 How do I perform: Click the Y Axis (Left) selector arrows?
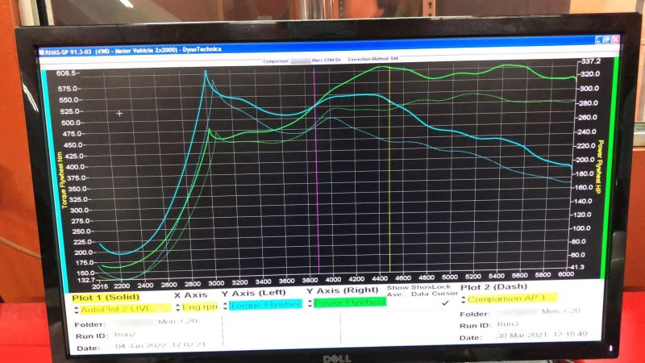point(226,306)
